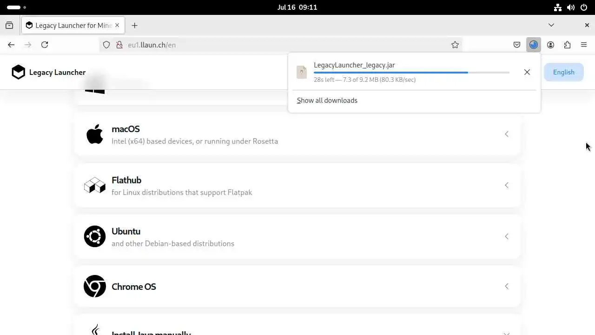This screenshot has width=595, height=335.
Task: List all tabs dropdown arrow
Action: coord(551,25)
